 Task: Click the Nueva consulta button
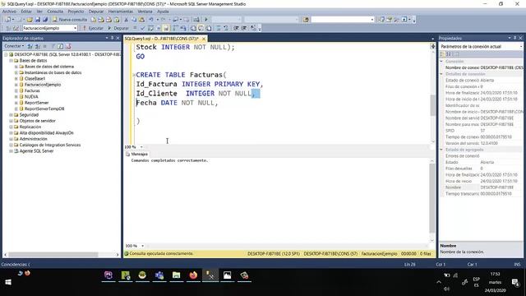(x=69, y=20)
